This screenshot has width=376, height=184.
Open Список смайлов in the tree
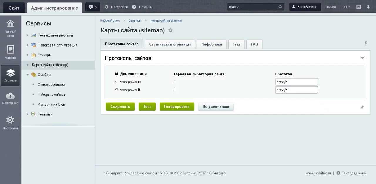[x=51, y=85]
